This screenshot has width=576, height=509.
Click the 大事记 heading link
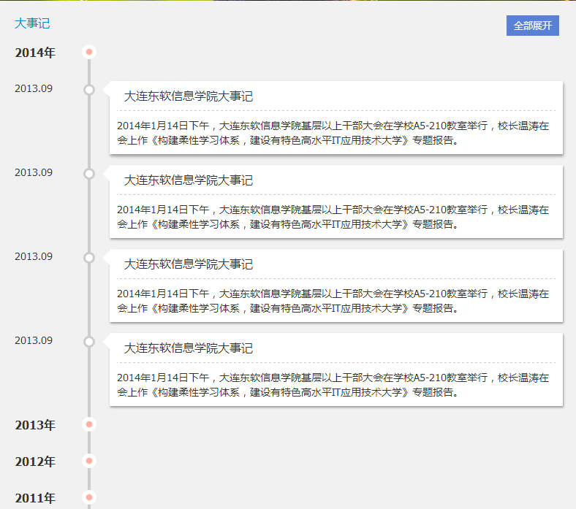(x=32, y=23)
